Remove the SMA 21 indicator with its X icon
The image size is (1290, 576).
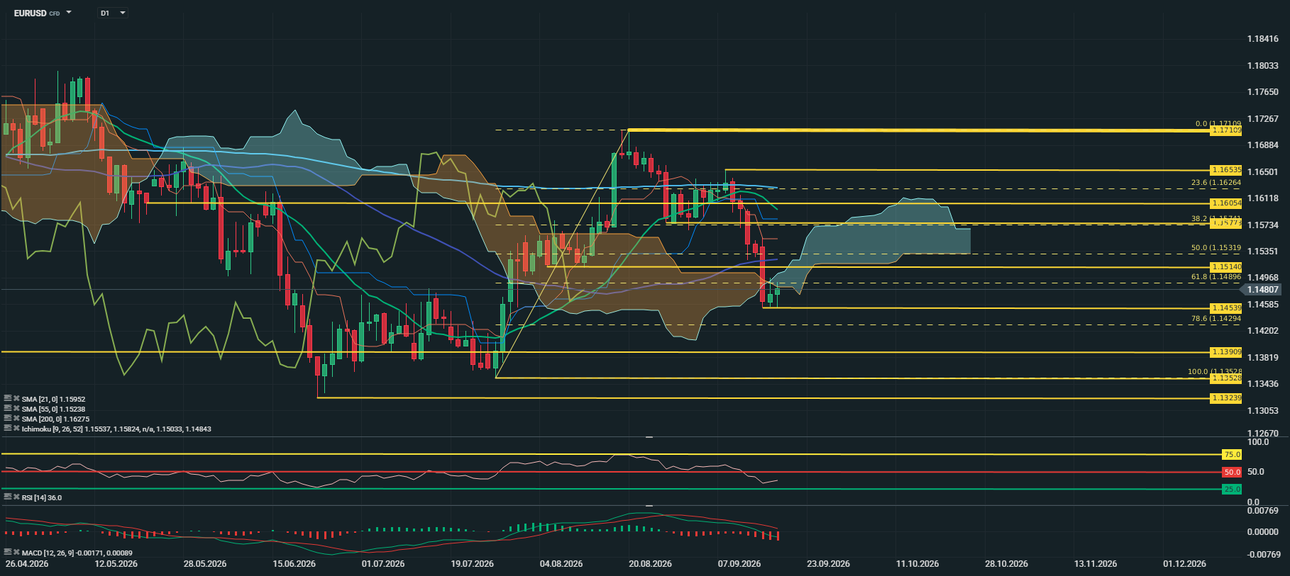point(16,399)
